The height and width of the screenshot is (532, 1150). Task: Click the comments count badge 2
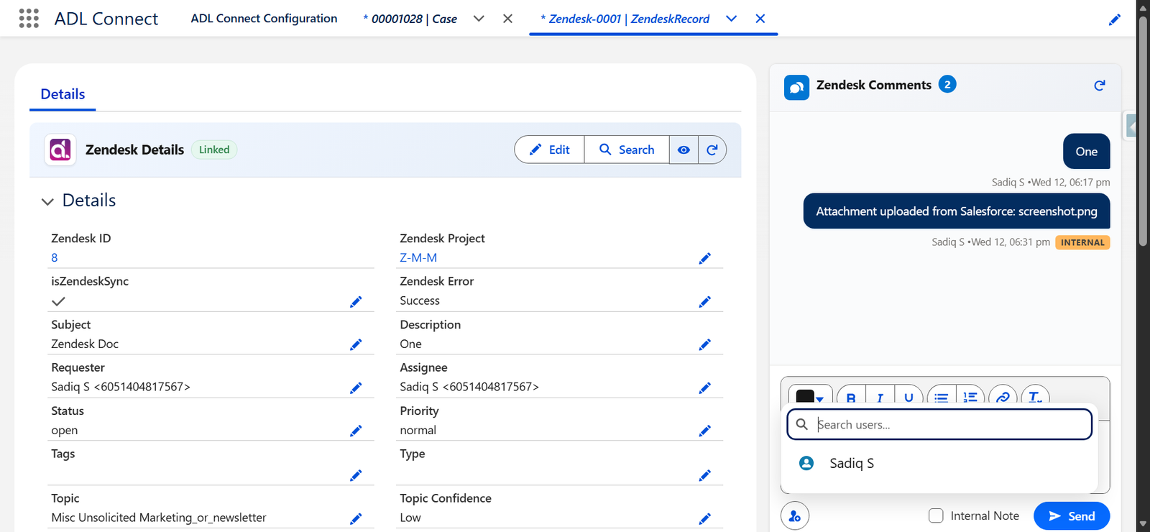[947, 84]
